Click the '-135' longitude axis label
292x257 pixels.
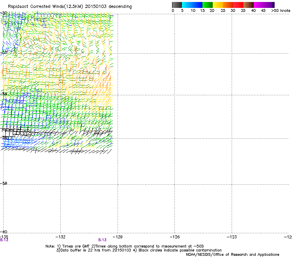point(4,237)
